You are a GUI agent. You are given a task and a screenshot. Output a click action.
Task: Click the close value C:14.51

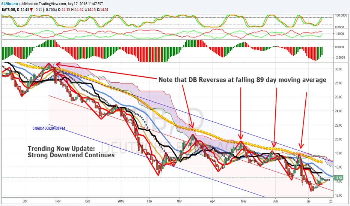[x=102, y=10]
